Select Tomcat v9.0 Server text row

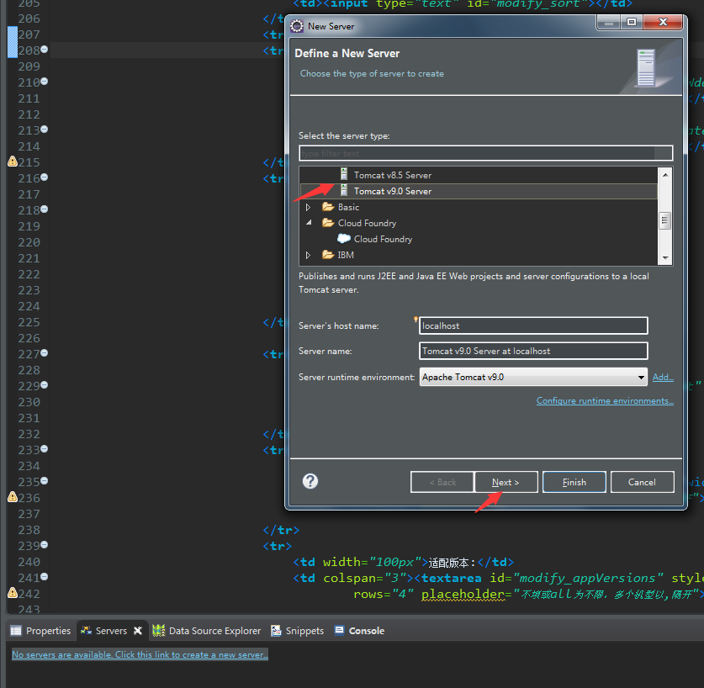tap(393, 191)
